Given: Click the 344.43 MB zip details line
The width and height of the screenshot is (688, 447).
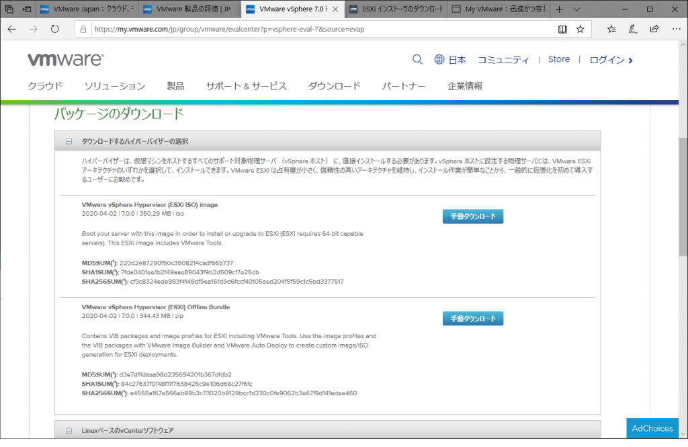Looking at the screenshot, I should [x=132, y=316].
